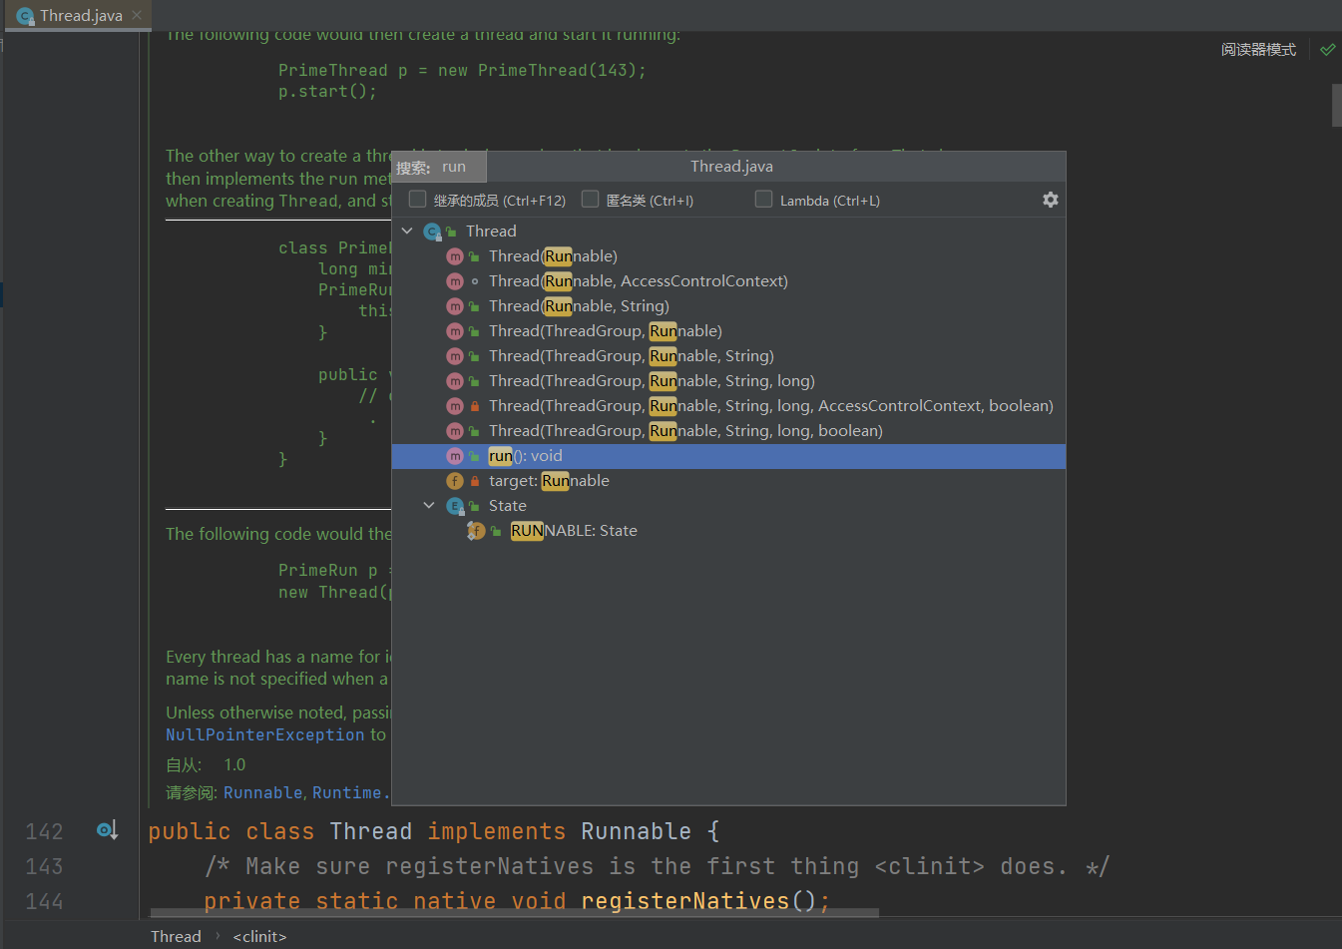Viewport: 1342px width, 949px height.
Task: Click package-private dot icon on AccessControlContext constructor
Action: point(475,281)
